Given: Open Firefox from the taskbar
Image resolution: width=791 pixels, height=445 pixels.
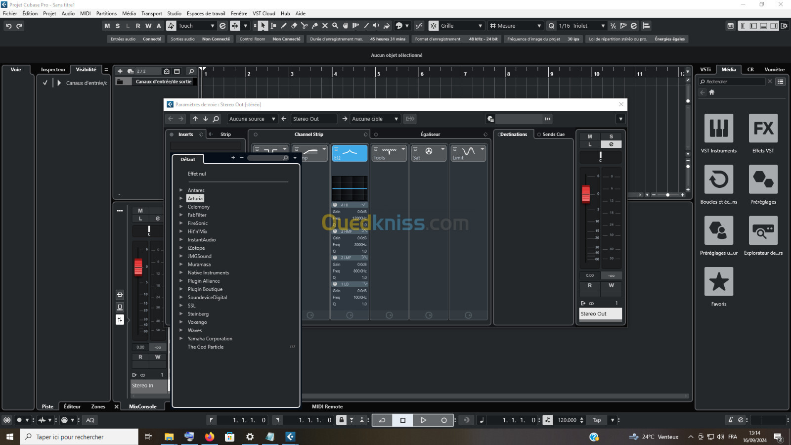Looking at the screenshot, I should pyautogui.click(x=210, y=437).
